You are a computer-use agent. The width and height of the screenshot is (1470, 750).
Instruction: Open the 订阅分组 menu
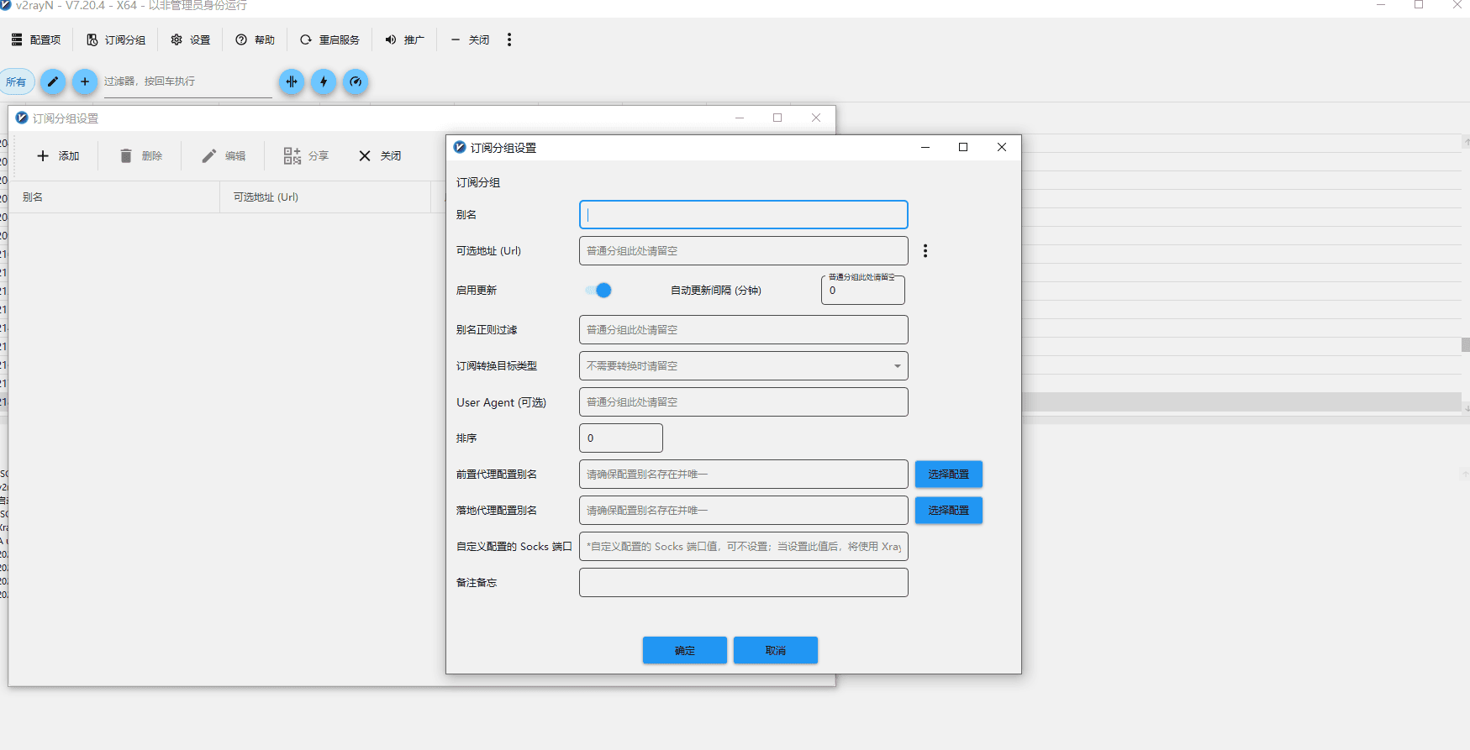pos(116,39)
